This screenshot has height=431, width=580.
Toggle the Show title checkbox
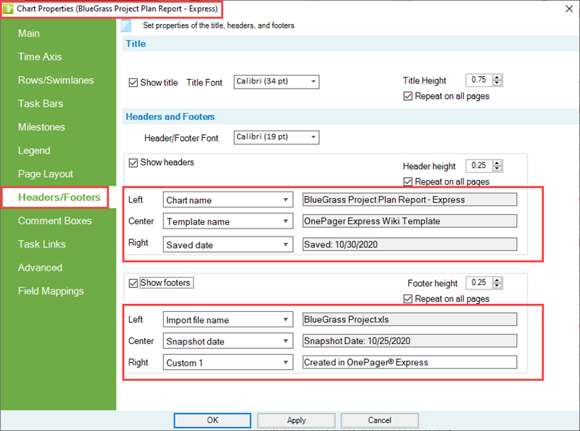tap(133, 83)
